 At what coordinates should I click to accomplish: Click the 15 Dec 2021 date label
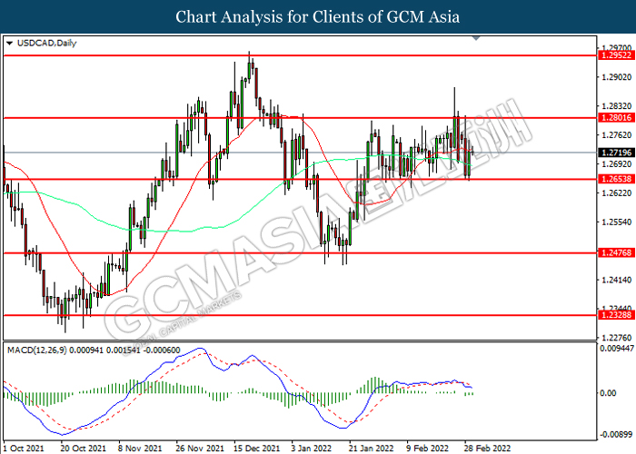tap(256, 448)
